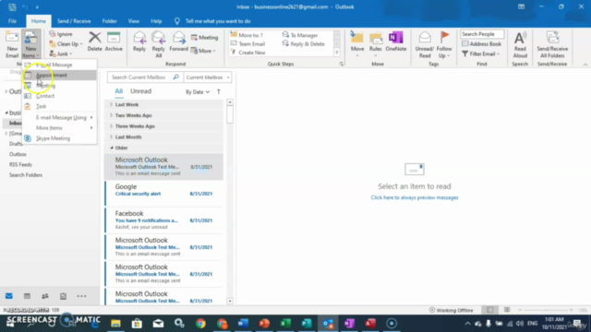This screenshot has height=332, width=591.
Task: Open the File tab
Action: (12, 21)
